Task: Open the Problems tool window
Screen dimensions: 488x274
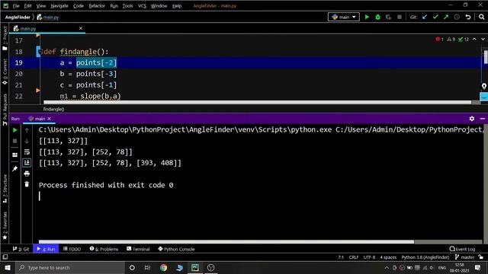Action: (104, 249)
